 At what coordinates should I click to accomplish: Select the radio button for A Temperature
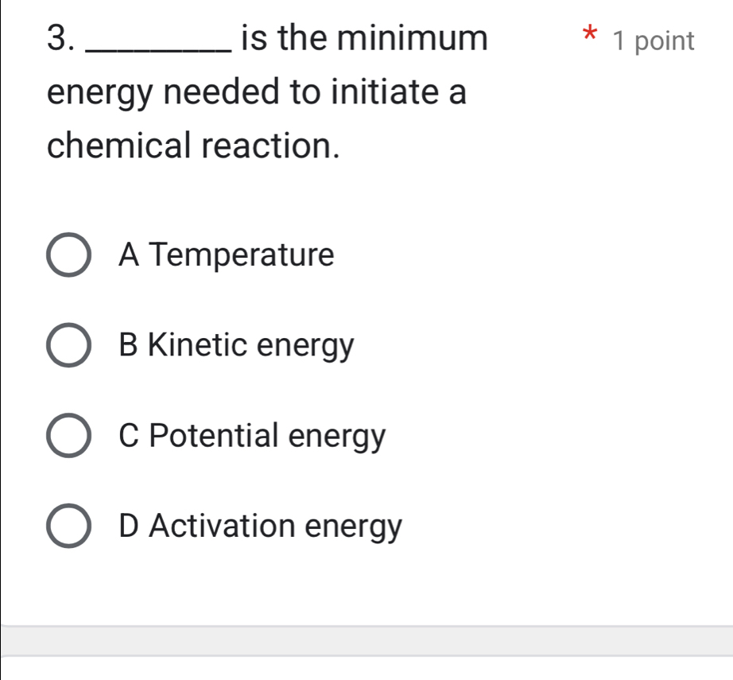coord(70,256)
